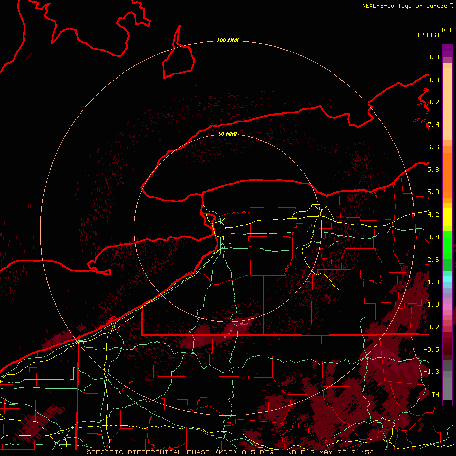The height and width of the screenshot is (456, 456).
Task: Click the 4.2 legend value
Action: pyautogui.click(x=433, y=215)
